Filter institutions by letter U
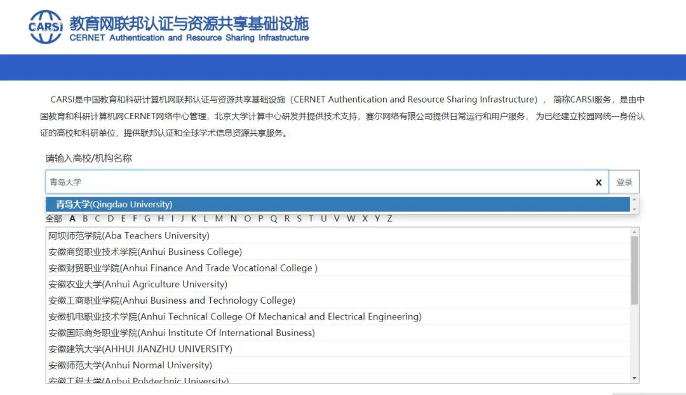 coord(324,218)
